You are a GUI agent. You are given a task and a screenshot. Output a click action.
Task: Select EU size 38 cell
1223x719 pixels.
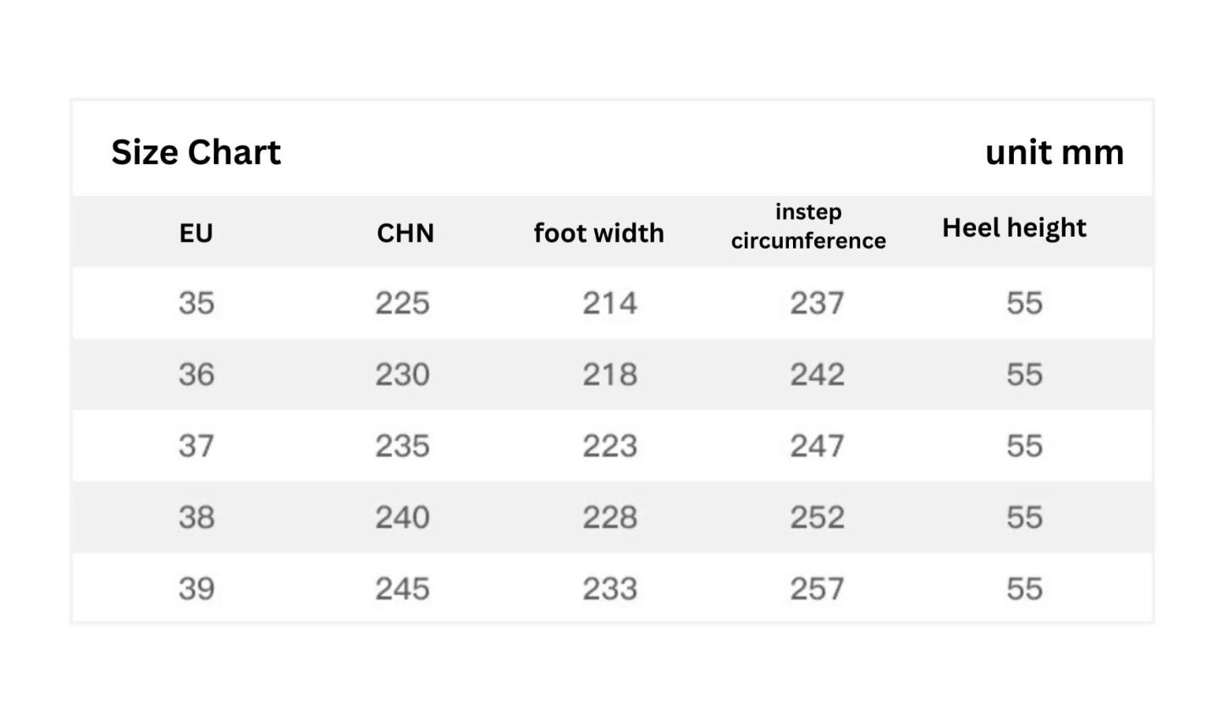click(196, 517)
